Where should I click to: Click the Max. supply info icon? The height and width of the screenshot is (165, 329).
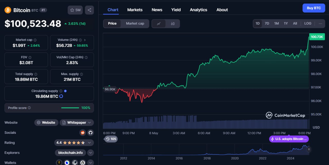[x=81, y=74]
